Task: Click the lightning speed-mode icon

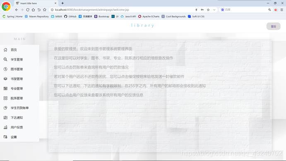Action: 196,10
